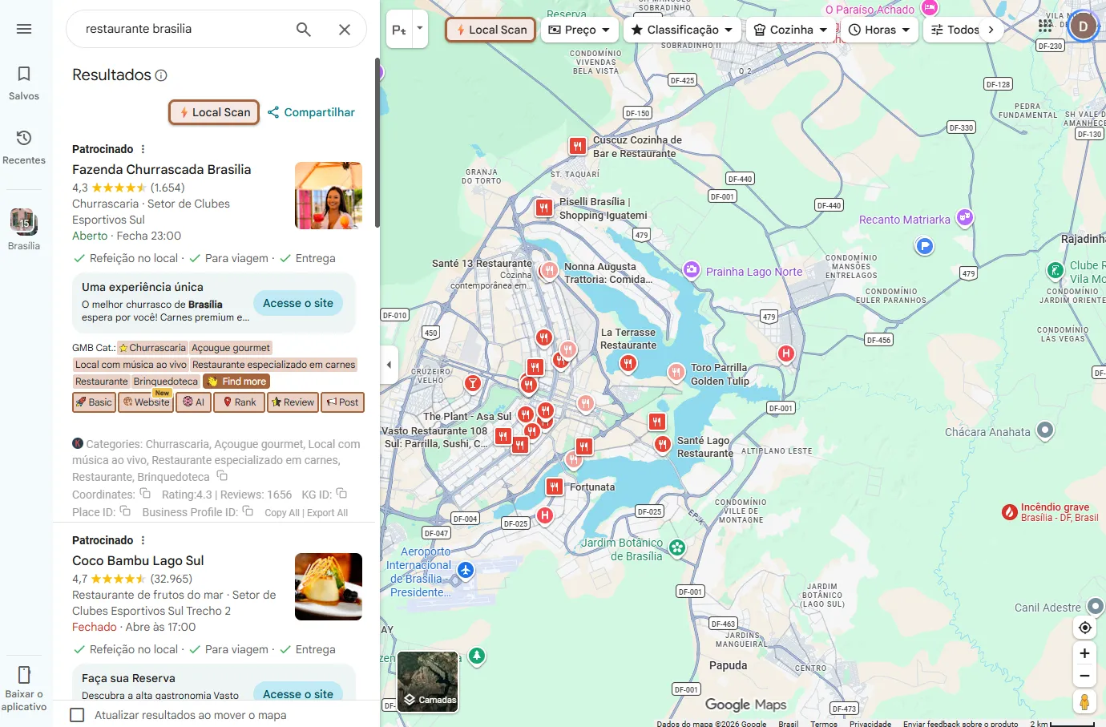The image size is (1106, 727).
Task: Click the La Terrasse Restaurante map pin
Action: [x=628, y=363]
